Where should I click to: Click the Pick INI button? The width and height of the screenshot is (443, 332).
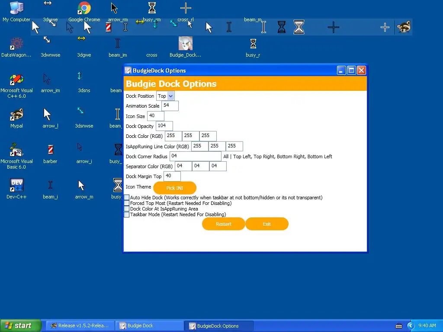(x=175, y=188)
